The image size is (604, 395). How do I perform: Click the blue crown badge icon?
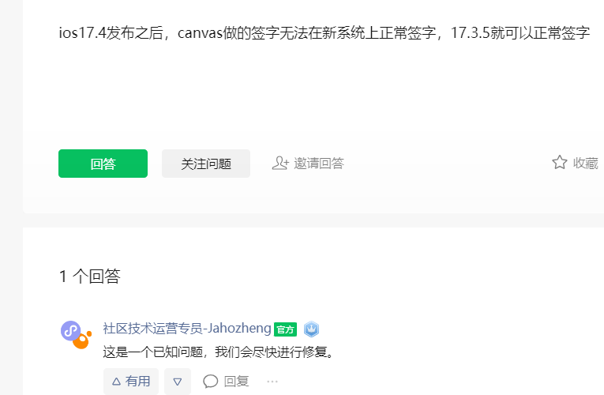tap(311, 329)
